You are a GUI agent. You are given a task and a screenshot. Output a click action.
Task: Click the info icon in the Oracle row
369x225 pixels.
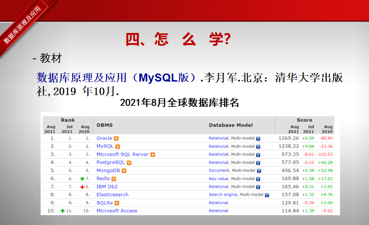click(258, 139)
